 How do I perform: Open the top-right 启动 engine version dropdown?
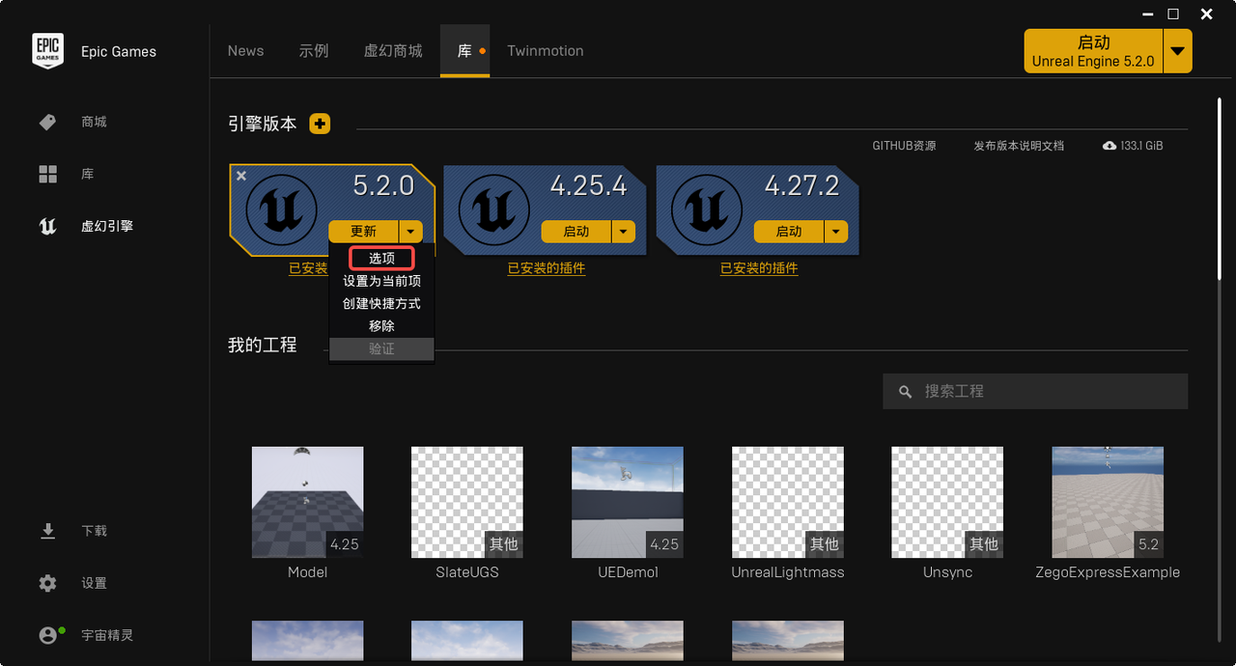(1178, 51)
